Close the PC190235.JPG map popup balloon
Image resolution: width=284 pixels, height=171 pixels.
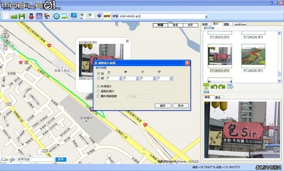pyautogui.click(x=127, y=41)
